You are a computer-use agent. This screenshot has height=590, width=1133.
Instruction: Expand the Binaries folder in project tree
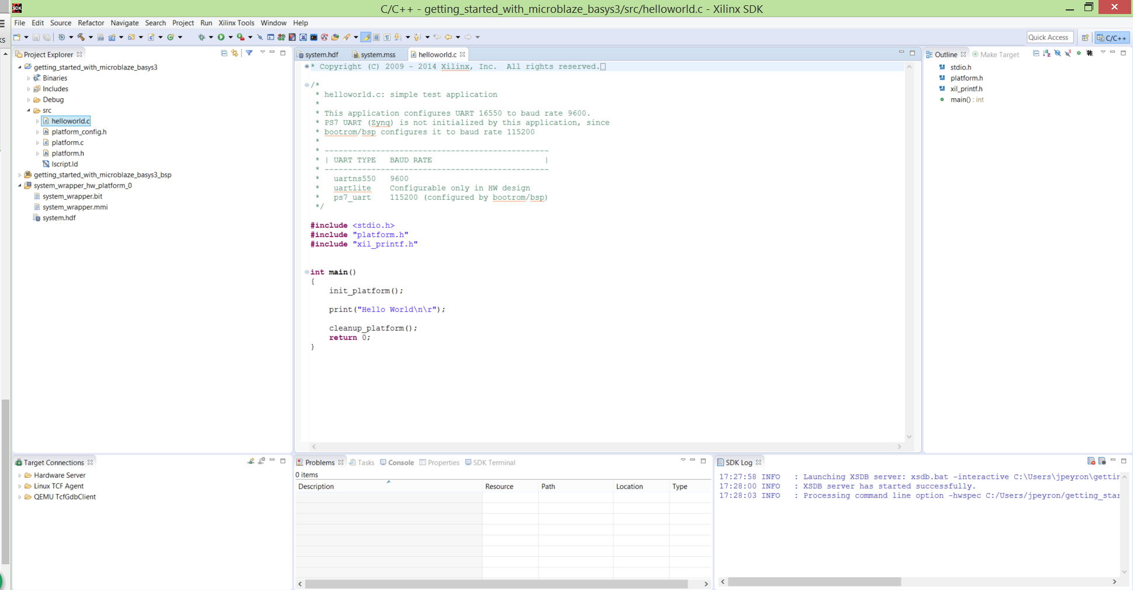[29, 78]
